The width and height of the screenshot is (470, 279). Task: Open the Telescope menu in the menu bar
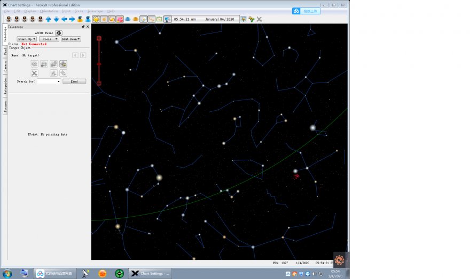tap(95, 11)
